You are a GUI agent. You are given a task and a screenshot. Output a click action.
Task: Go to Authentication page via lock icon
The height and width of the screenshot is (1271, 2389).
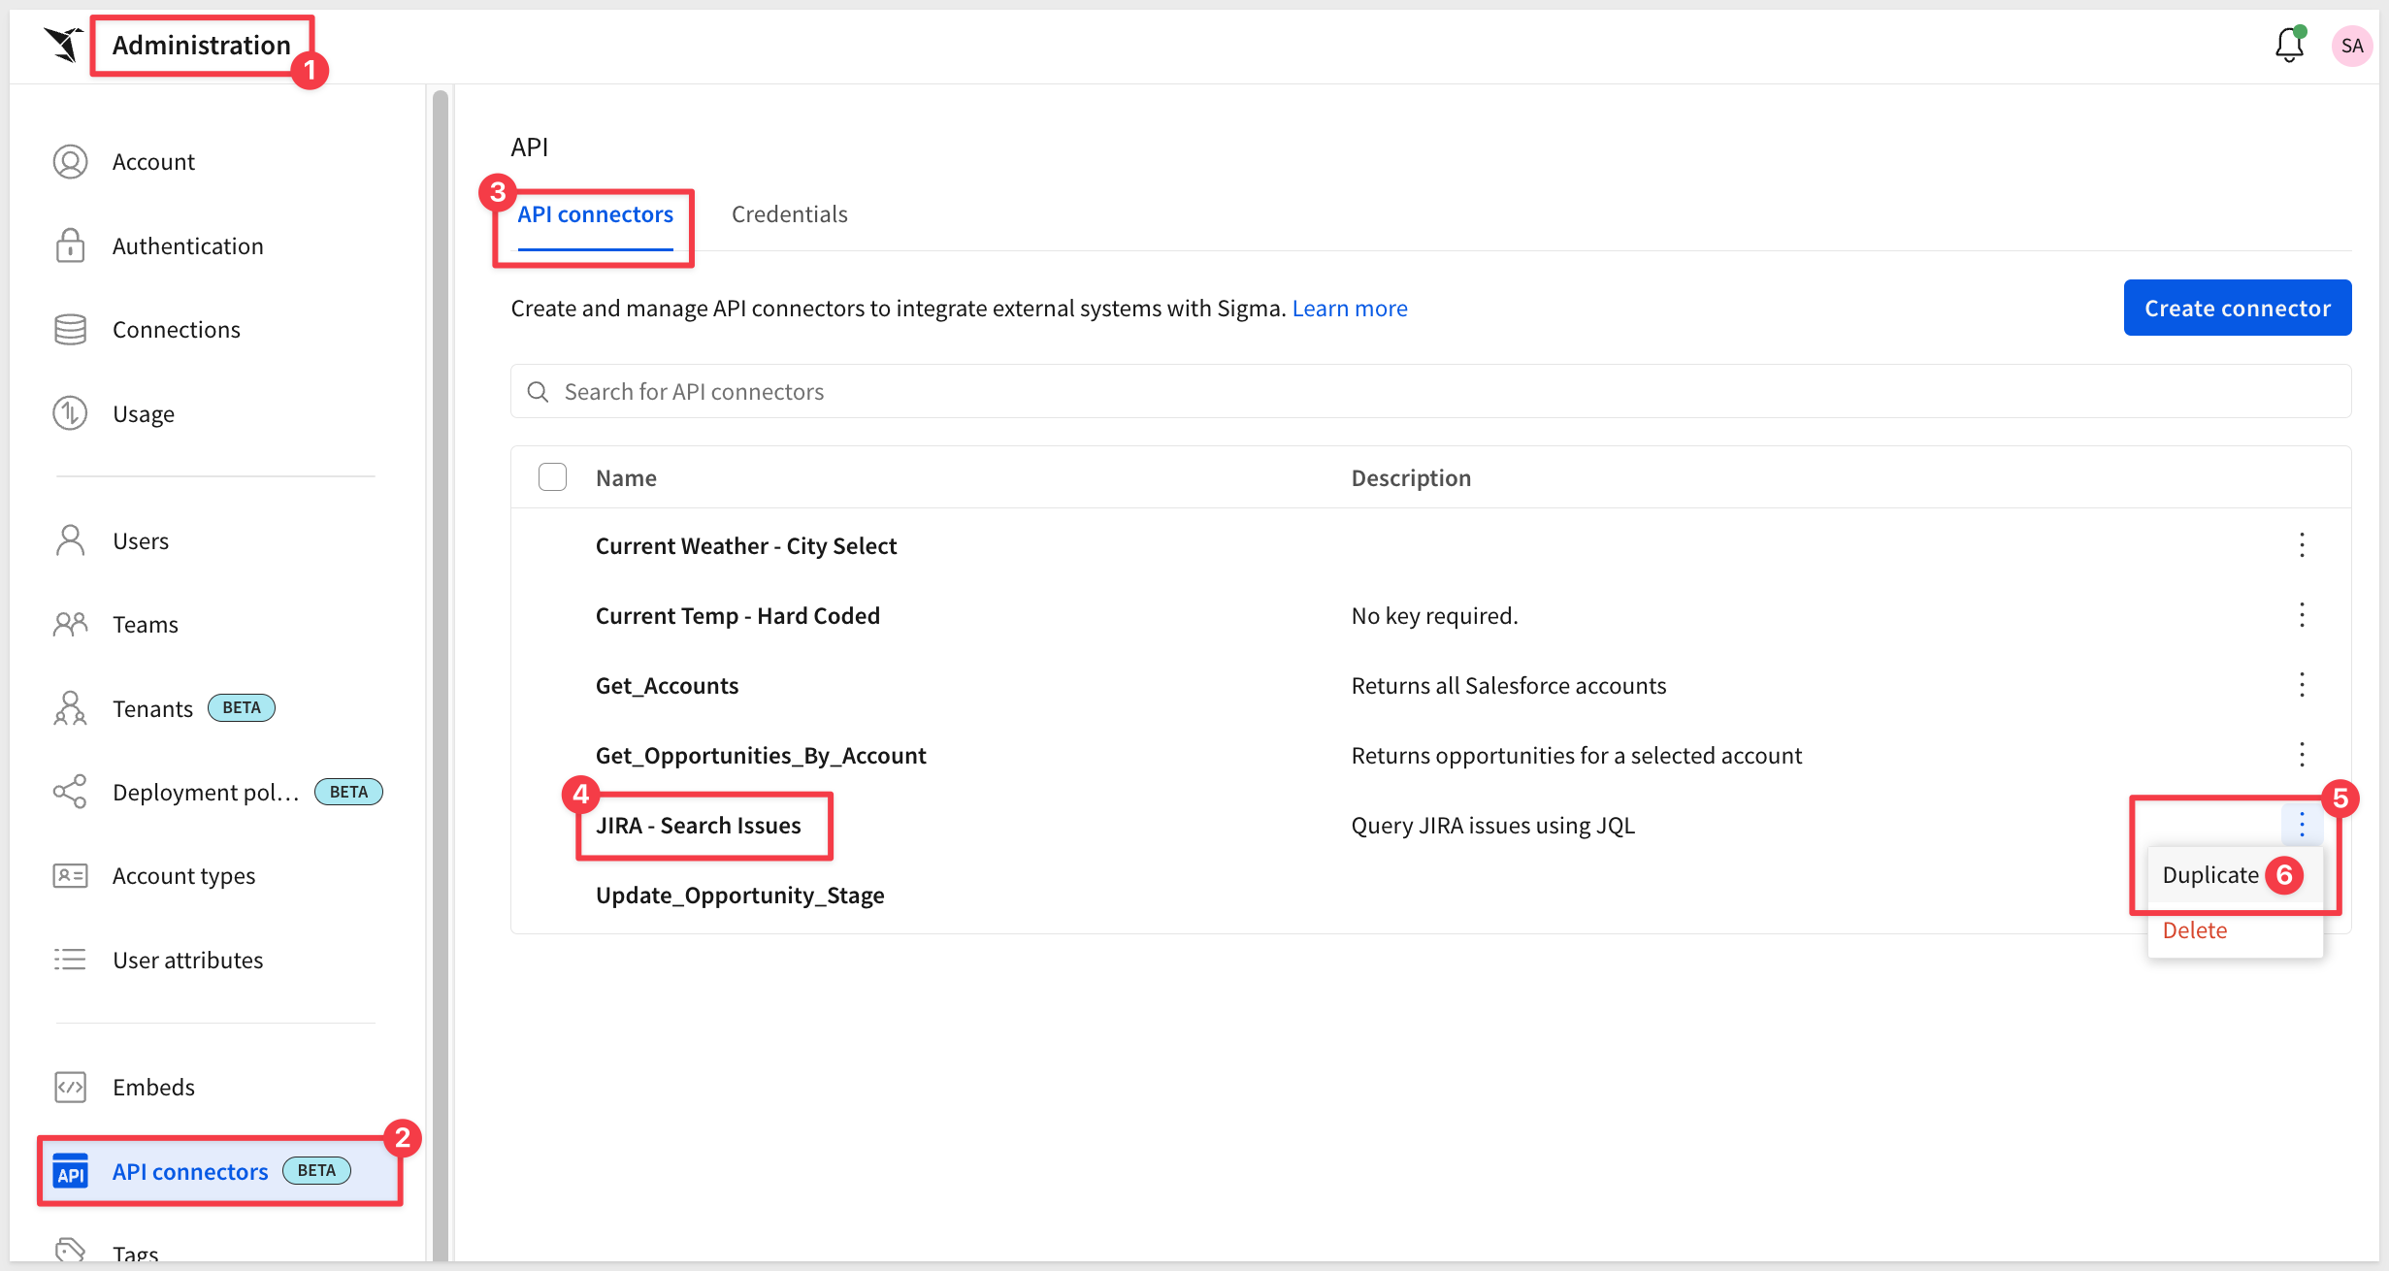coord(70,246)
